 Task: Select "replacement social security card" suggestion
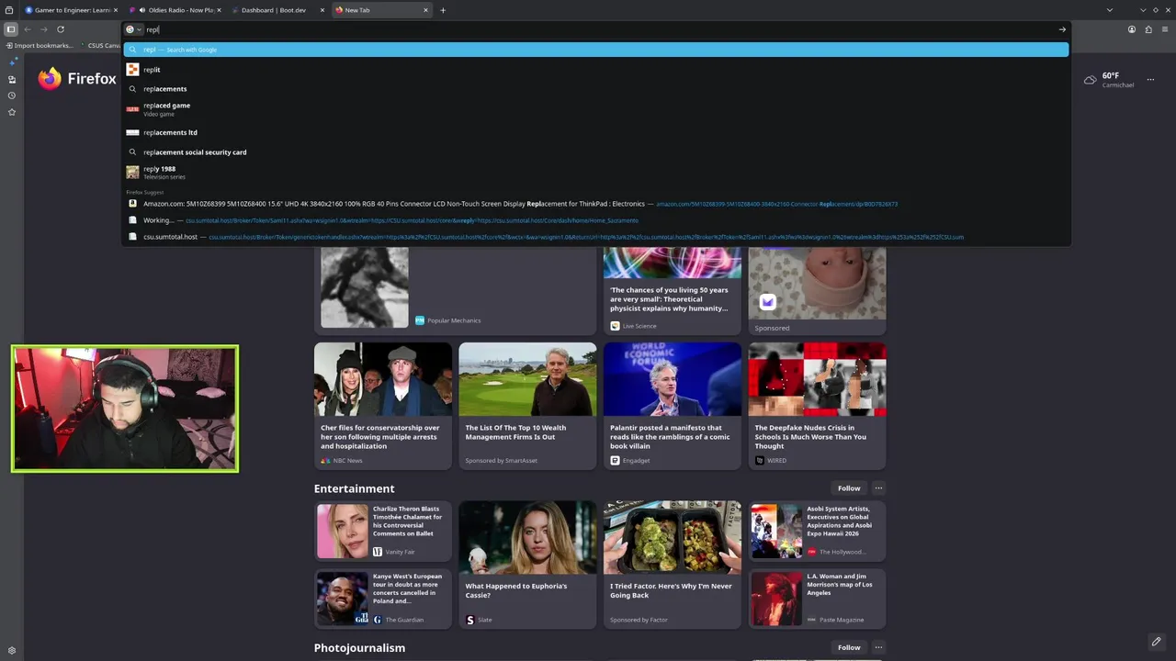tap(596, 152)
